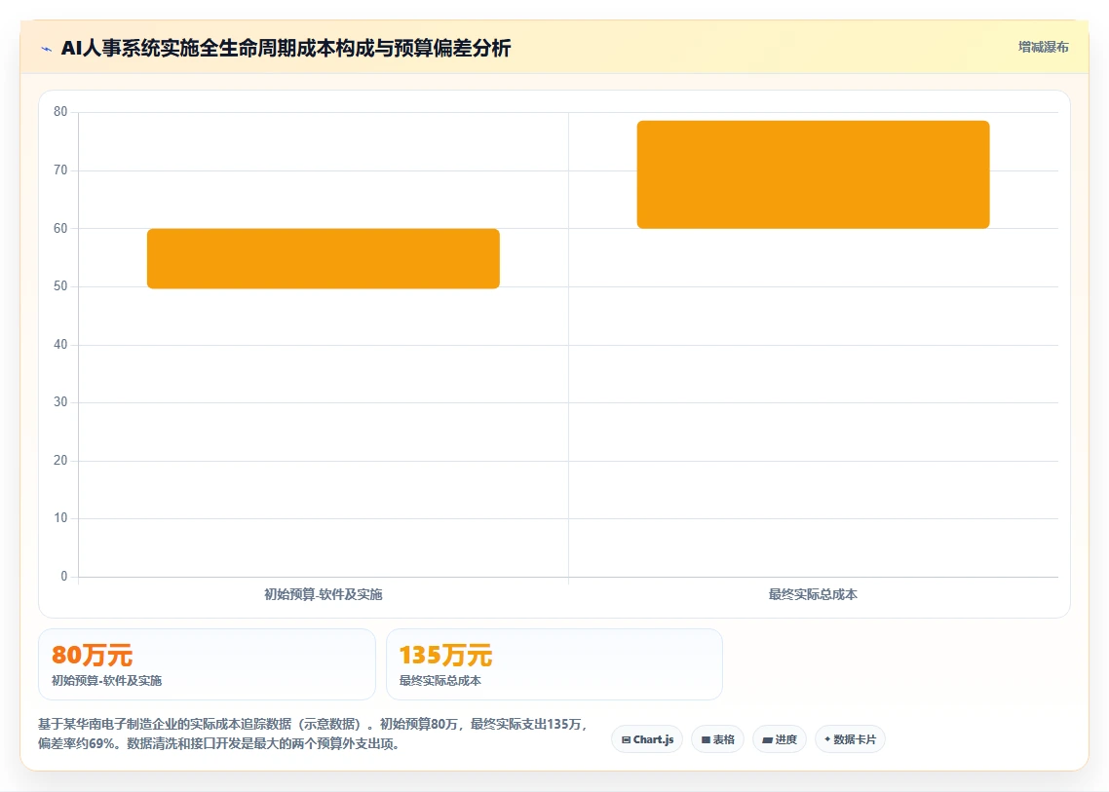Click y-axis value 0
Image resolution: width=1109 pixels, height=792 pixels.
pyautogui.click(x=63, y=577)
